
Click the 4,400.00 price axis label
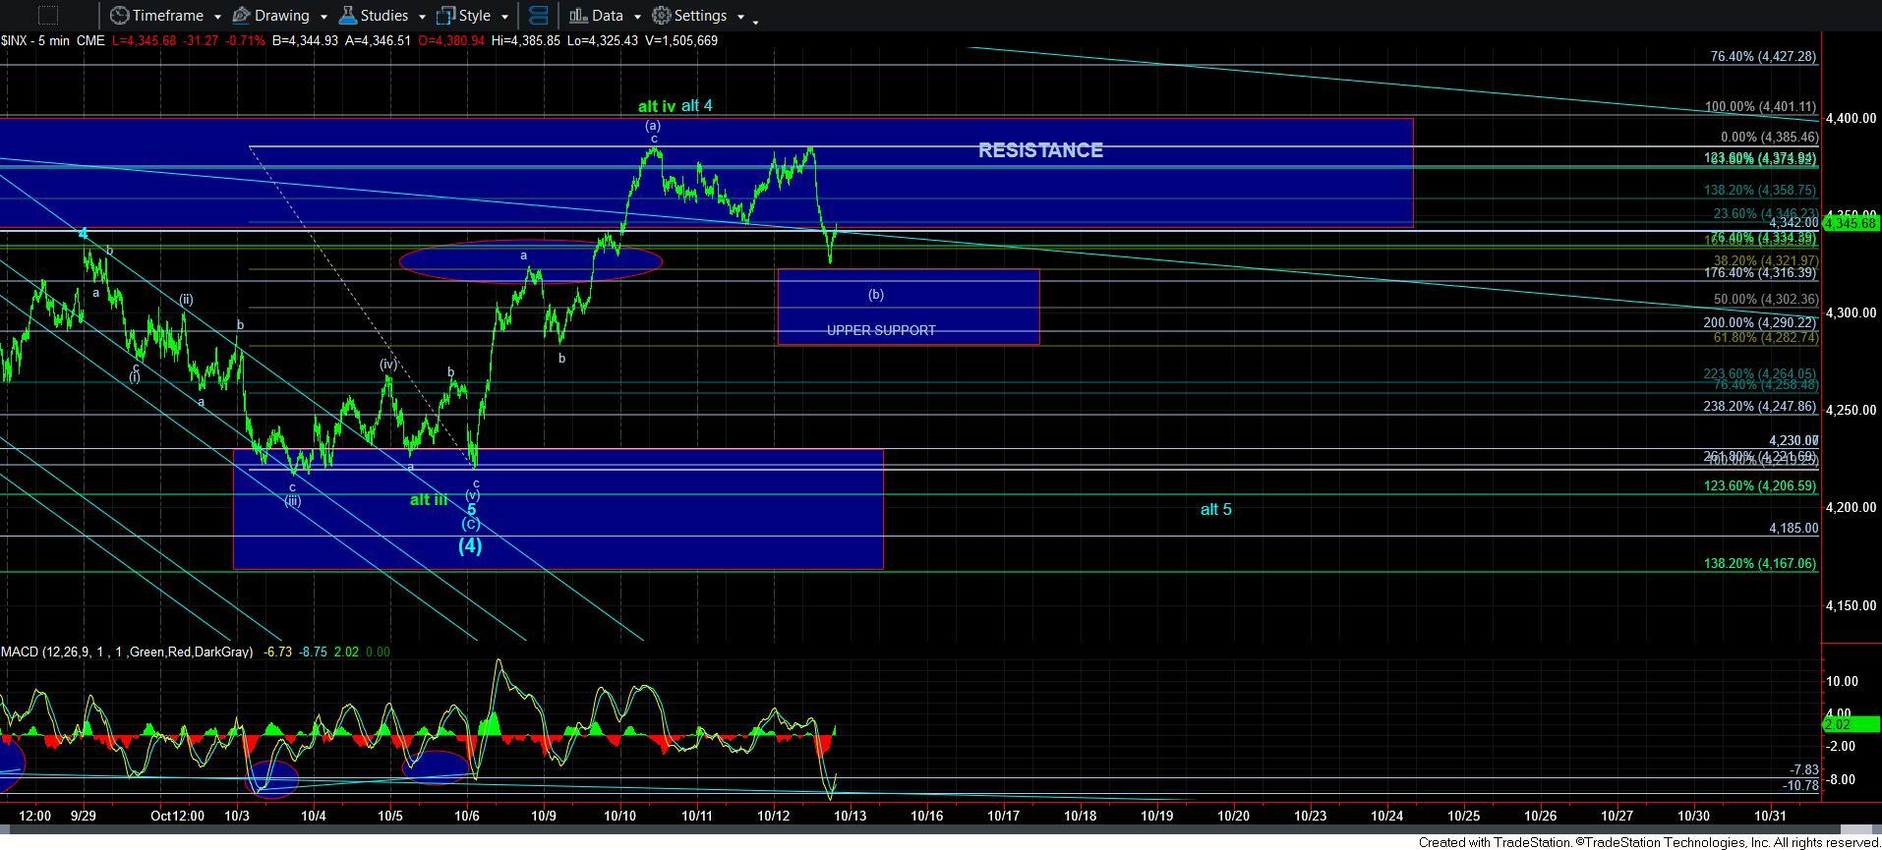(x=1851, y=118)
